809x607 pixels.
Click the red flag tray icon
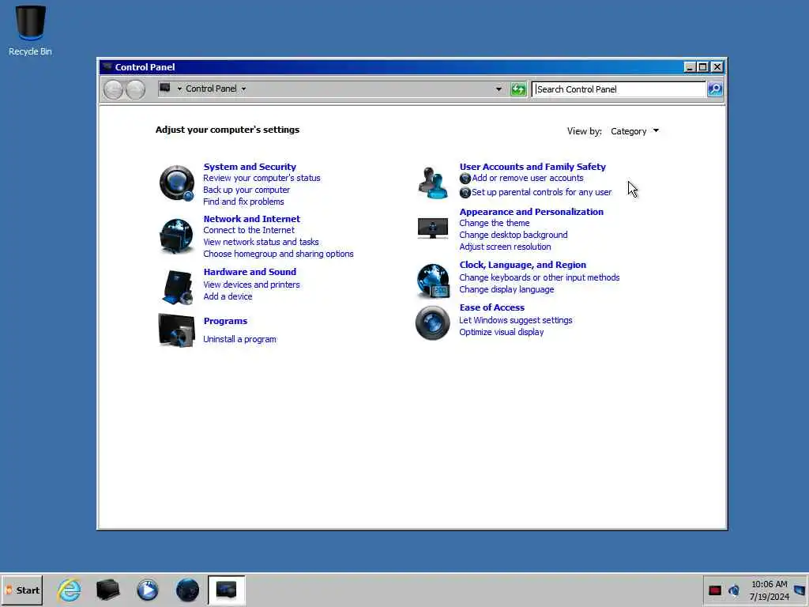[714, 590]
